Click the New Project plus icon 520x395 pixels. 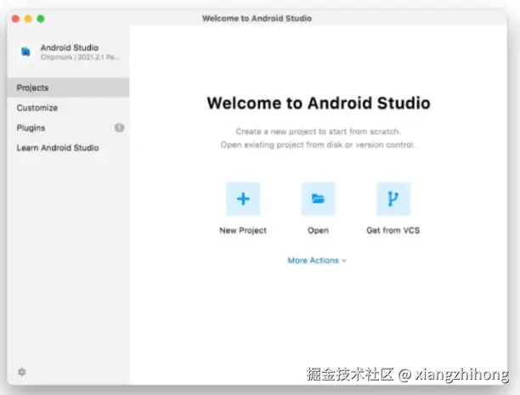click(243, 199)
